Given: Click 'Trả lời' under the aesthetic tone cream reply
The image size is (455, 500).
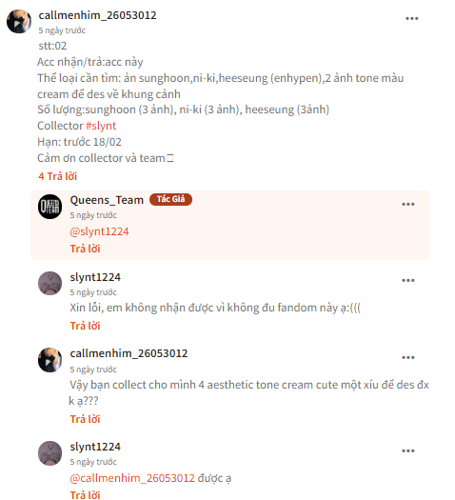Looking at the screenshot, I should (x=85, y=419).
